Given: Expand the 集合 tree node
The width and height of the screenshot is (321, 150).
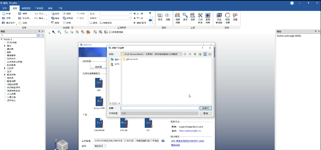Looking at the screenshot, I should coord(5,46).
